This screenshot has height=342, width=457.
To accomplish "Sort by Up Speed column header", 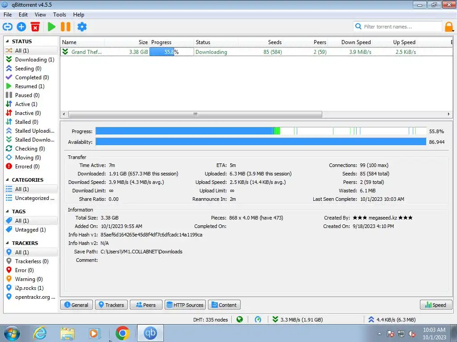I will point(395,42).
